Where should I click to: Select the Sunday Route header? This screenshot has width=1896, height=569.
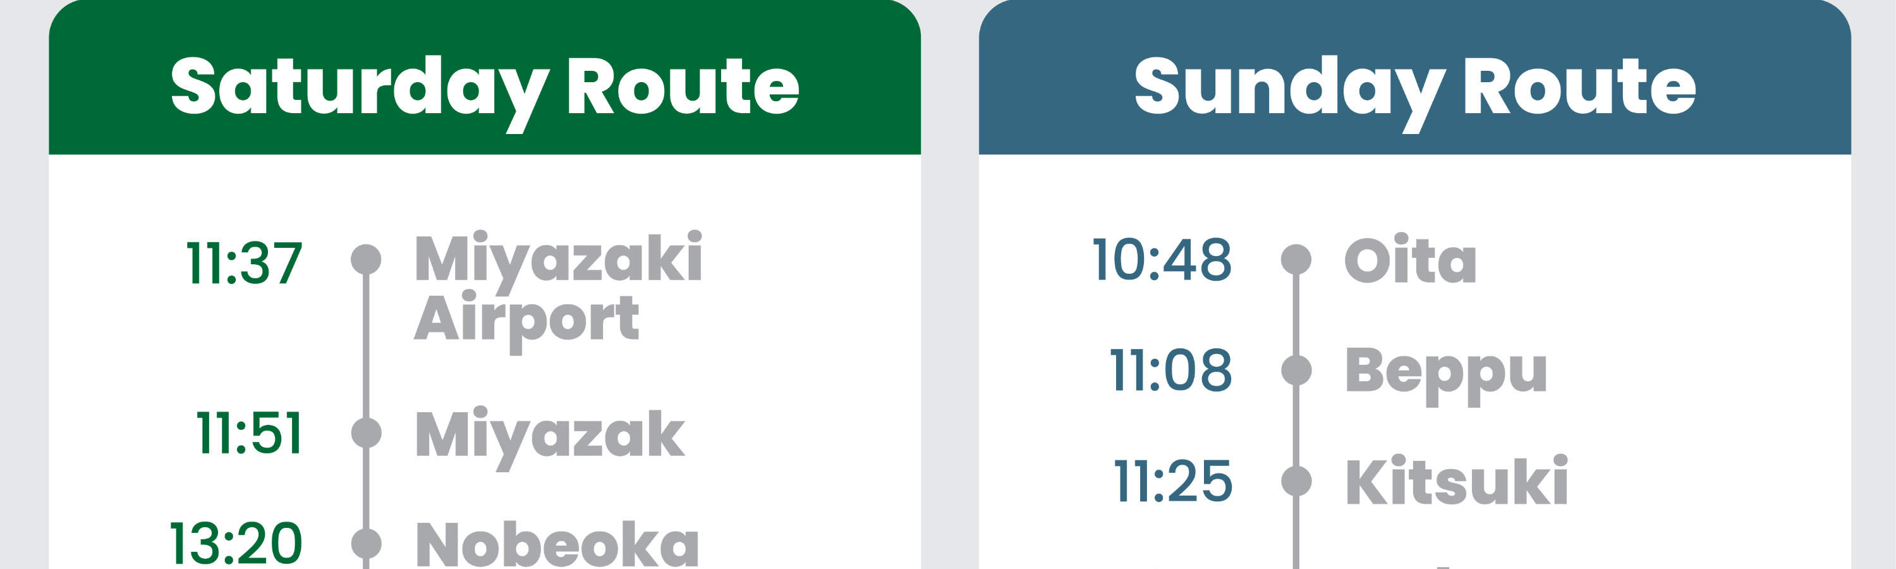pyautogui.click(x=1414, y=87)
